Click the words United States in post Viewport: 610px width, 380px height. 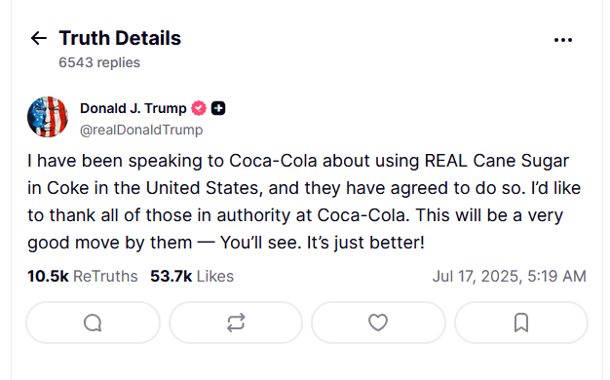click(x=202, y=188)
